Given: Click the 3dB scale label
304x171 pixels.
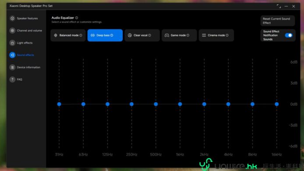Looking at the screenshot, I should (x=294, y=83).
